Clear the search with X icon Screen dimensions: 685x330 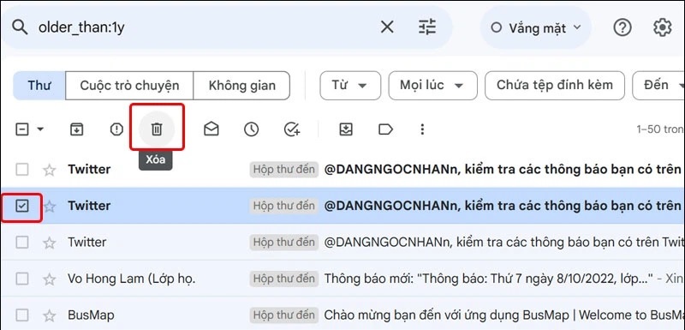[x=387, y=27]
